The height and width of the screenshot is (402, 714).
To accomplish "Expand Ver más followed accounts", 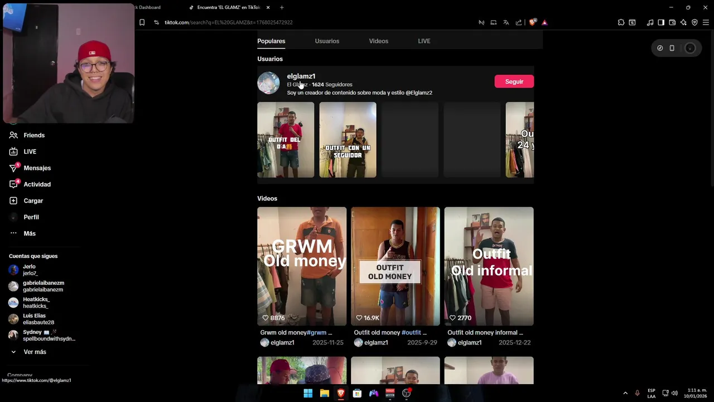I will [28, 352].
